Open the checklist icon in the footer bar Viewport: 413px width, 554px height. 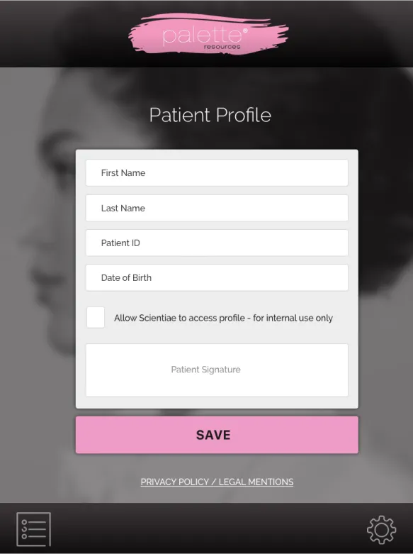(x=33, y=529)
